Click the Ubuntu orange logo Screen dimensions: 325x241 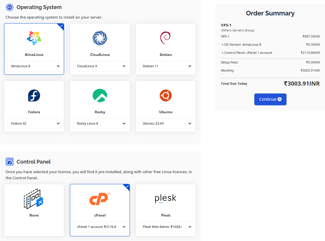click(x=165, y=95)
